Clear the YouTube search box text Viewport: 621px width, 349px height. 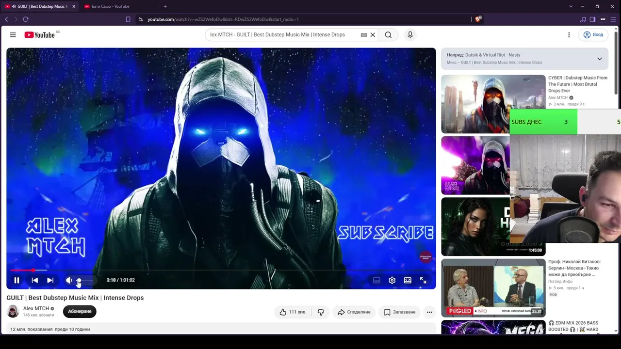(373, 35)
